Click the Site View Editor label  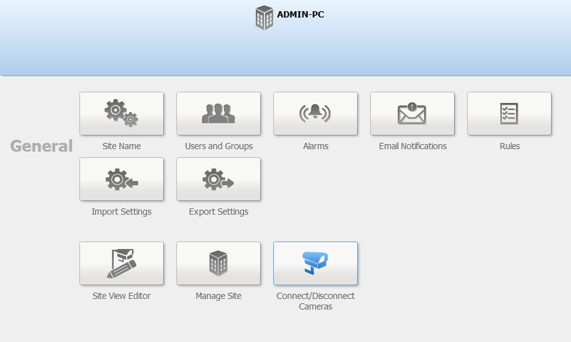121,296
